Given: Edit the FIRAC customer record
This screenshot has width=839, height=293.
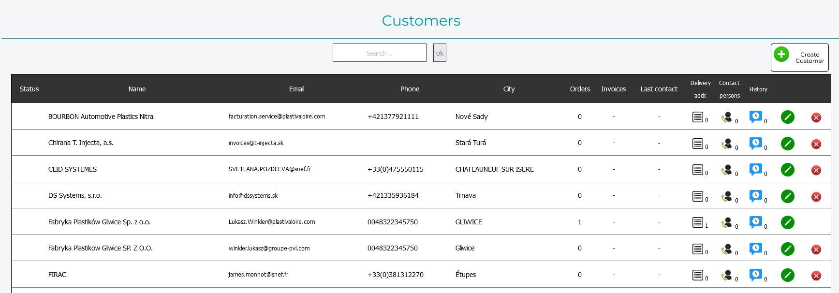Looking at the screenshot, I should [787, 275].
